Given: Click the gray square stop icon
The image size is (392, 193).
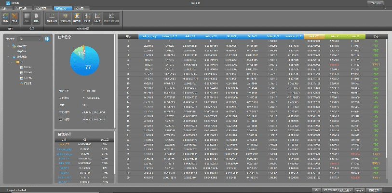Looking at the screenshot, I should click(27, 17).
